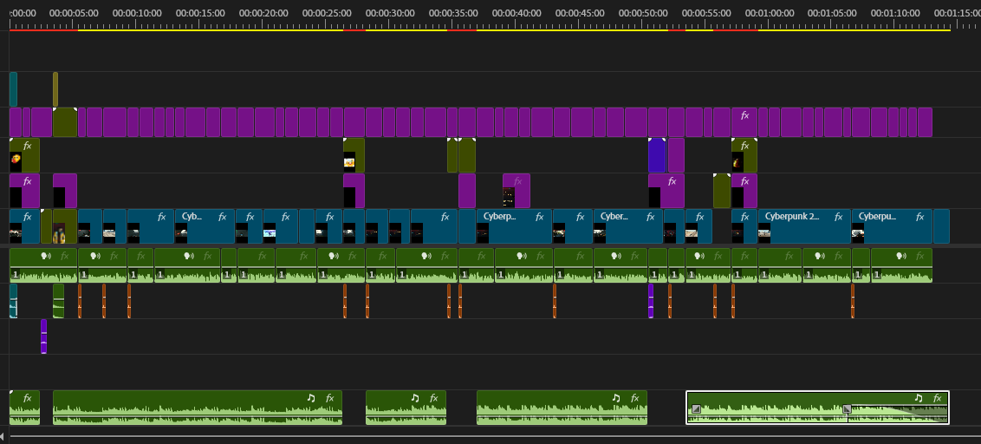Click the timeline scrollbar's left arrow
Screen dimensions: 981x444
pos(3,436)
